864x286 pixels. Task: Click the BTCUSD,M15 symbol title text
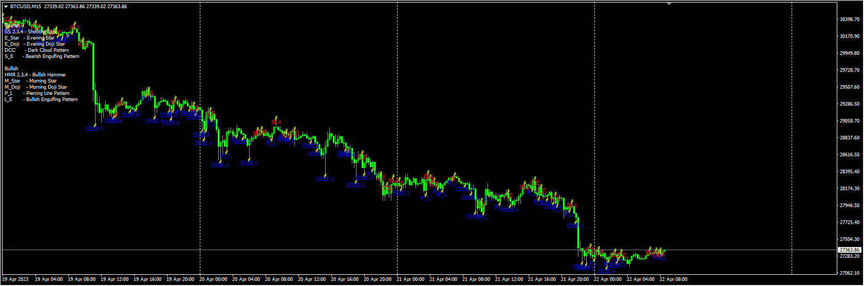[x=26, y=7]
